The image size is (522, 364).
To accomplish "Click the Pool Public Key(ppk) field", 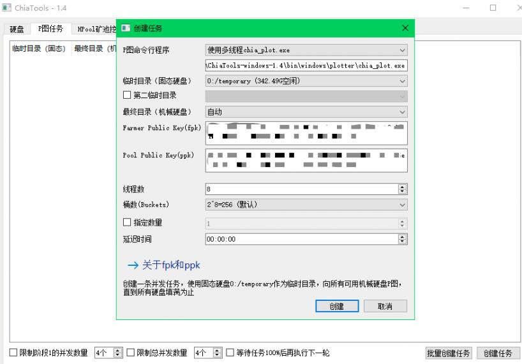I will click(306, 161).
